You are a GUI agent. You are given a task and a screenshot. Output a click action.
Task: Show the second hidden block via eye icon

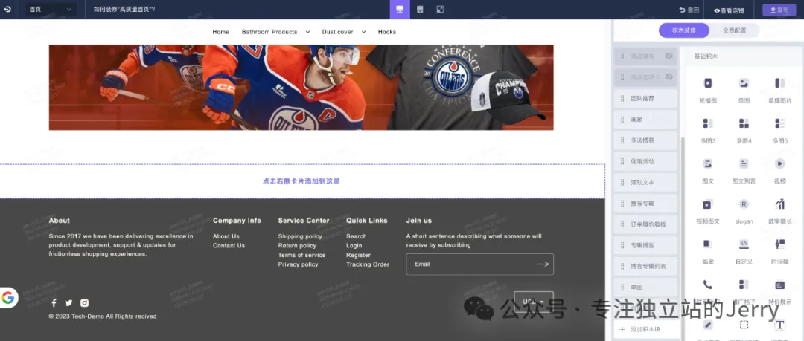[669, 77]
